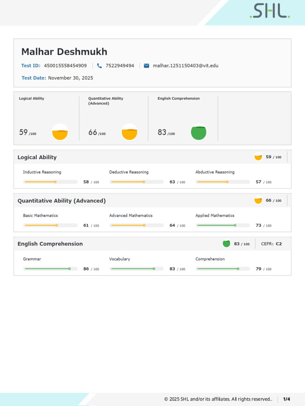Click the Advanced Mathematics label
Image resolution: width=305 pixels, height=406 pixels.
131,215
